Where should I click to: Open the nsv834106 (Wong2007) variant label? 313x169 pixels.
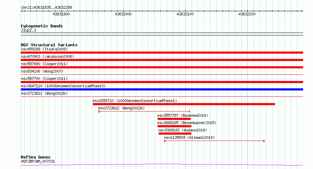(42, 71)
